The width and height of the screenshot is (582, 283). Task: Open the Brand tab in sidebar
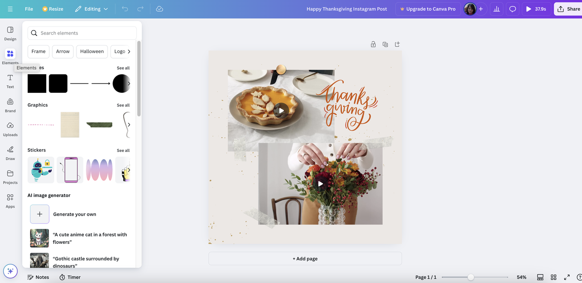point(10,105)
